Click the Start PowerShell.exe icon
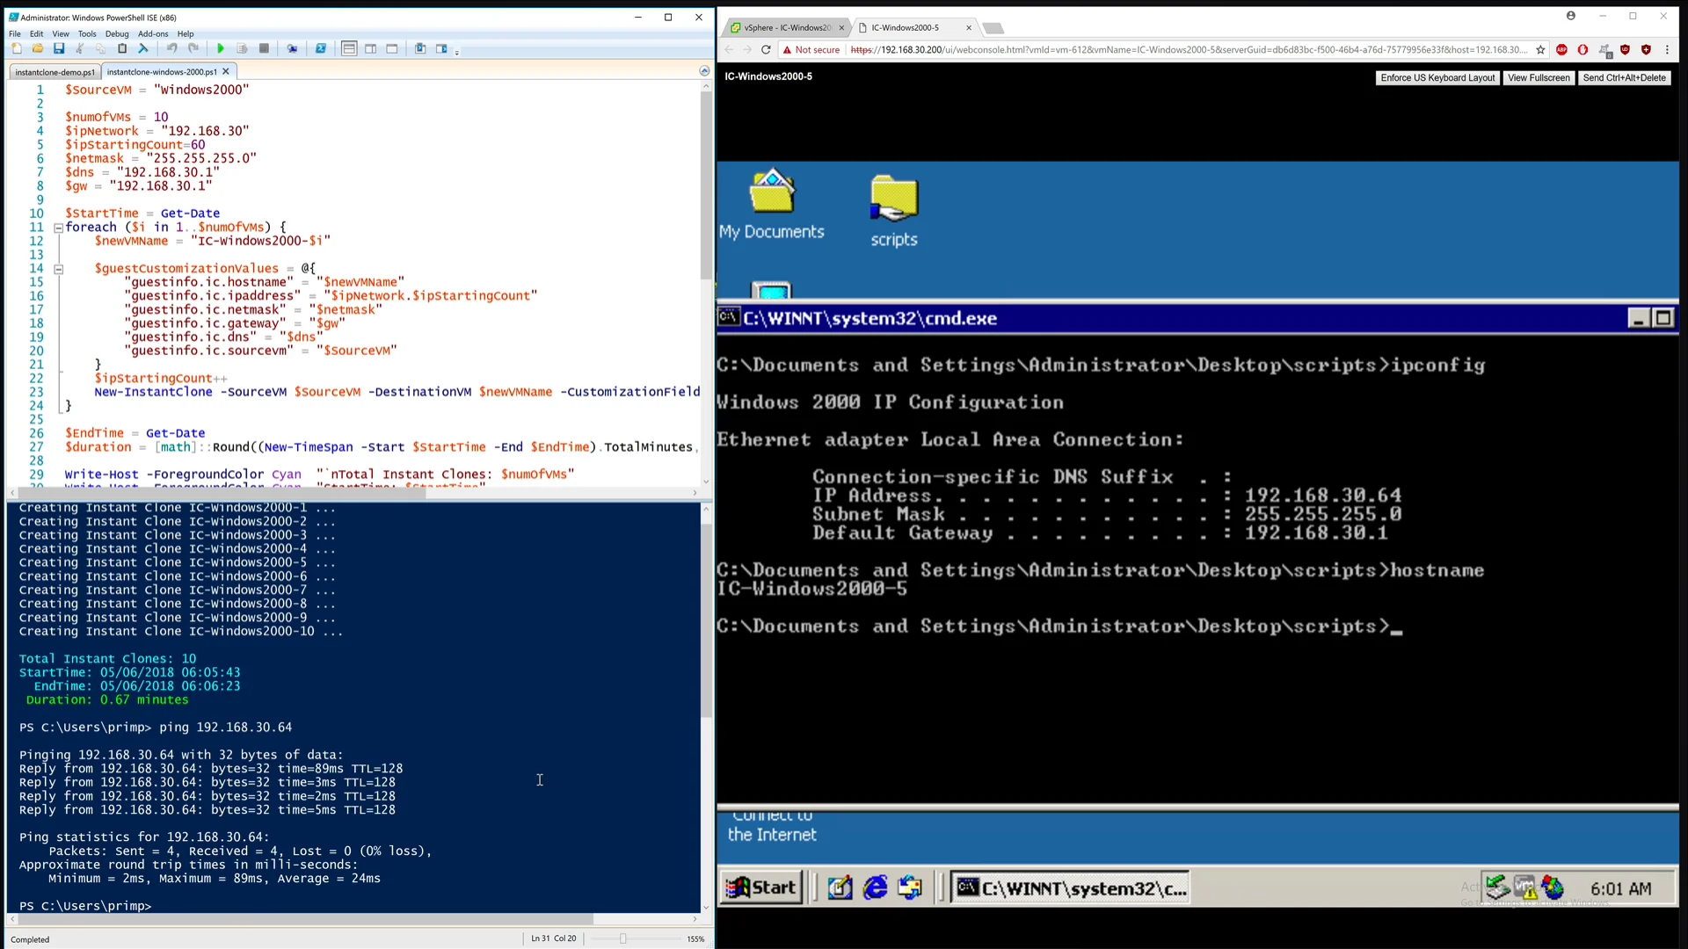 [321, 49]
